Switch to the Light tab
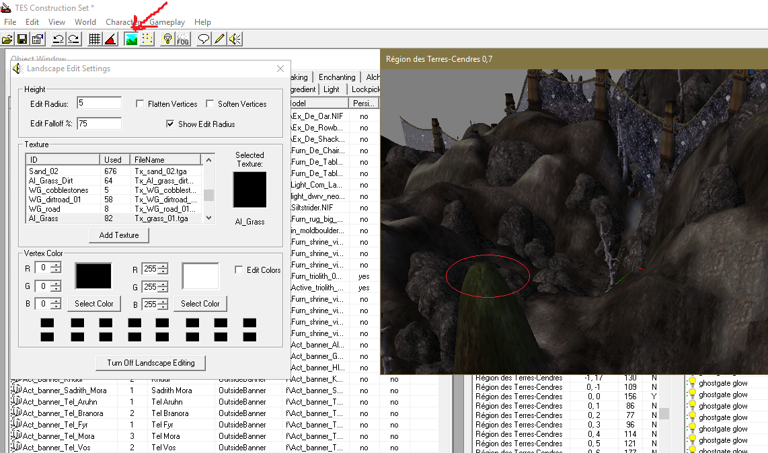Screen dimensions: 768x453 pos(331,89)
